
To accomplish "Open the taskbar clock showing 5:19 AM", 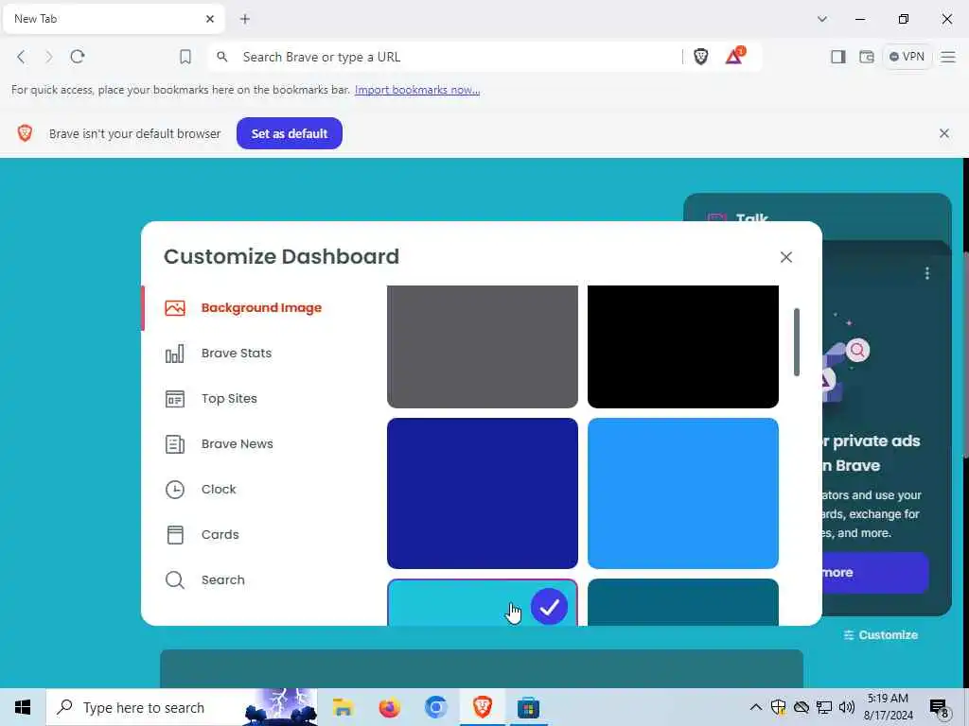I will click(888, 707).
